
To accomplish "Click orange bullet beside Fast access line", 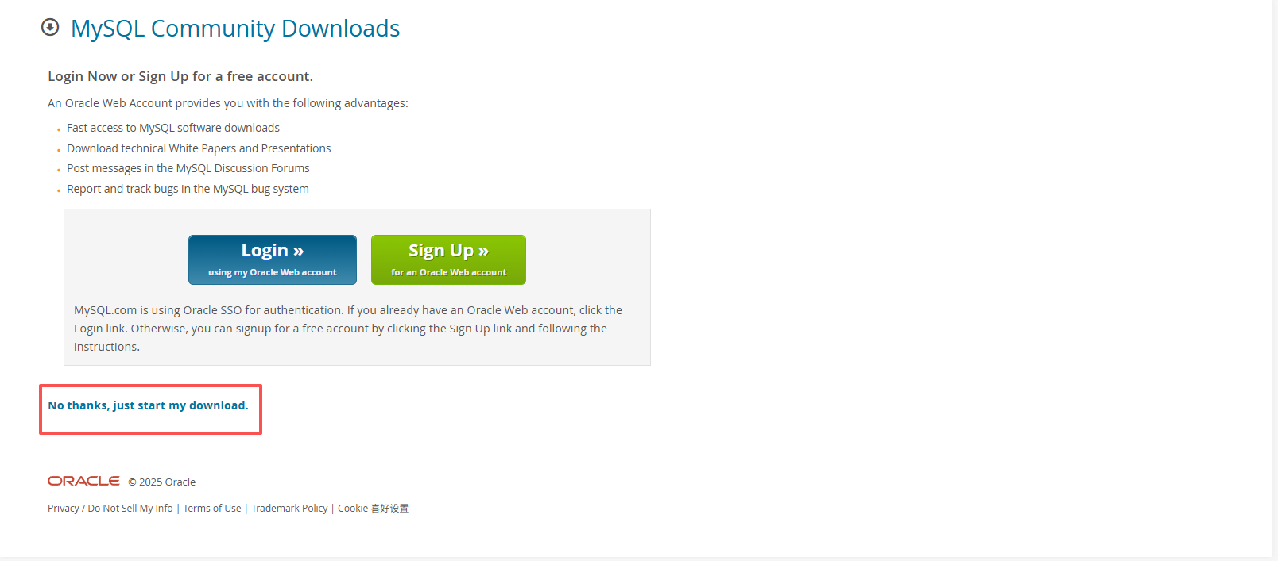I will [59, 129].
